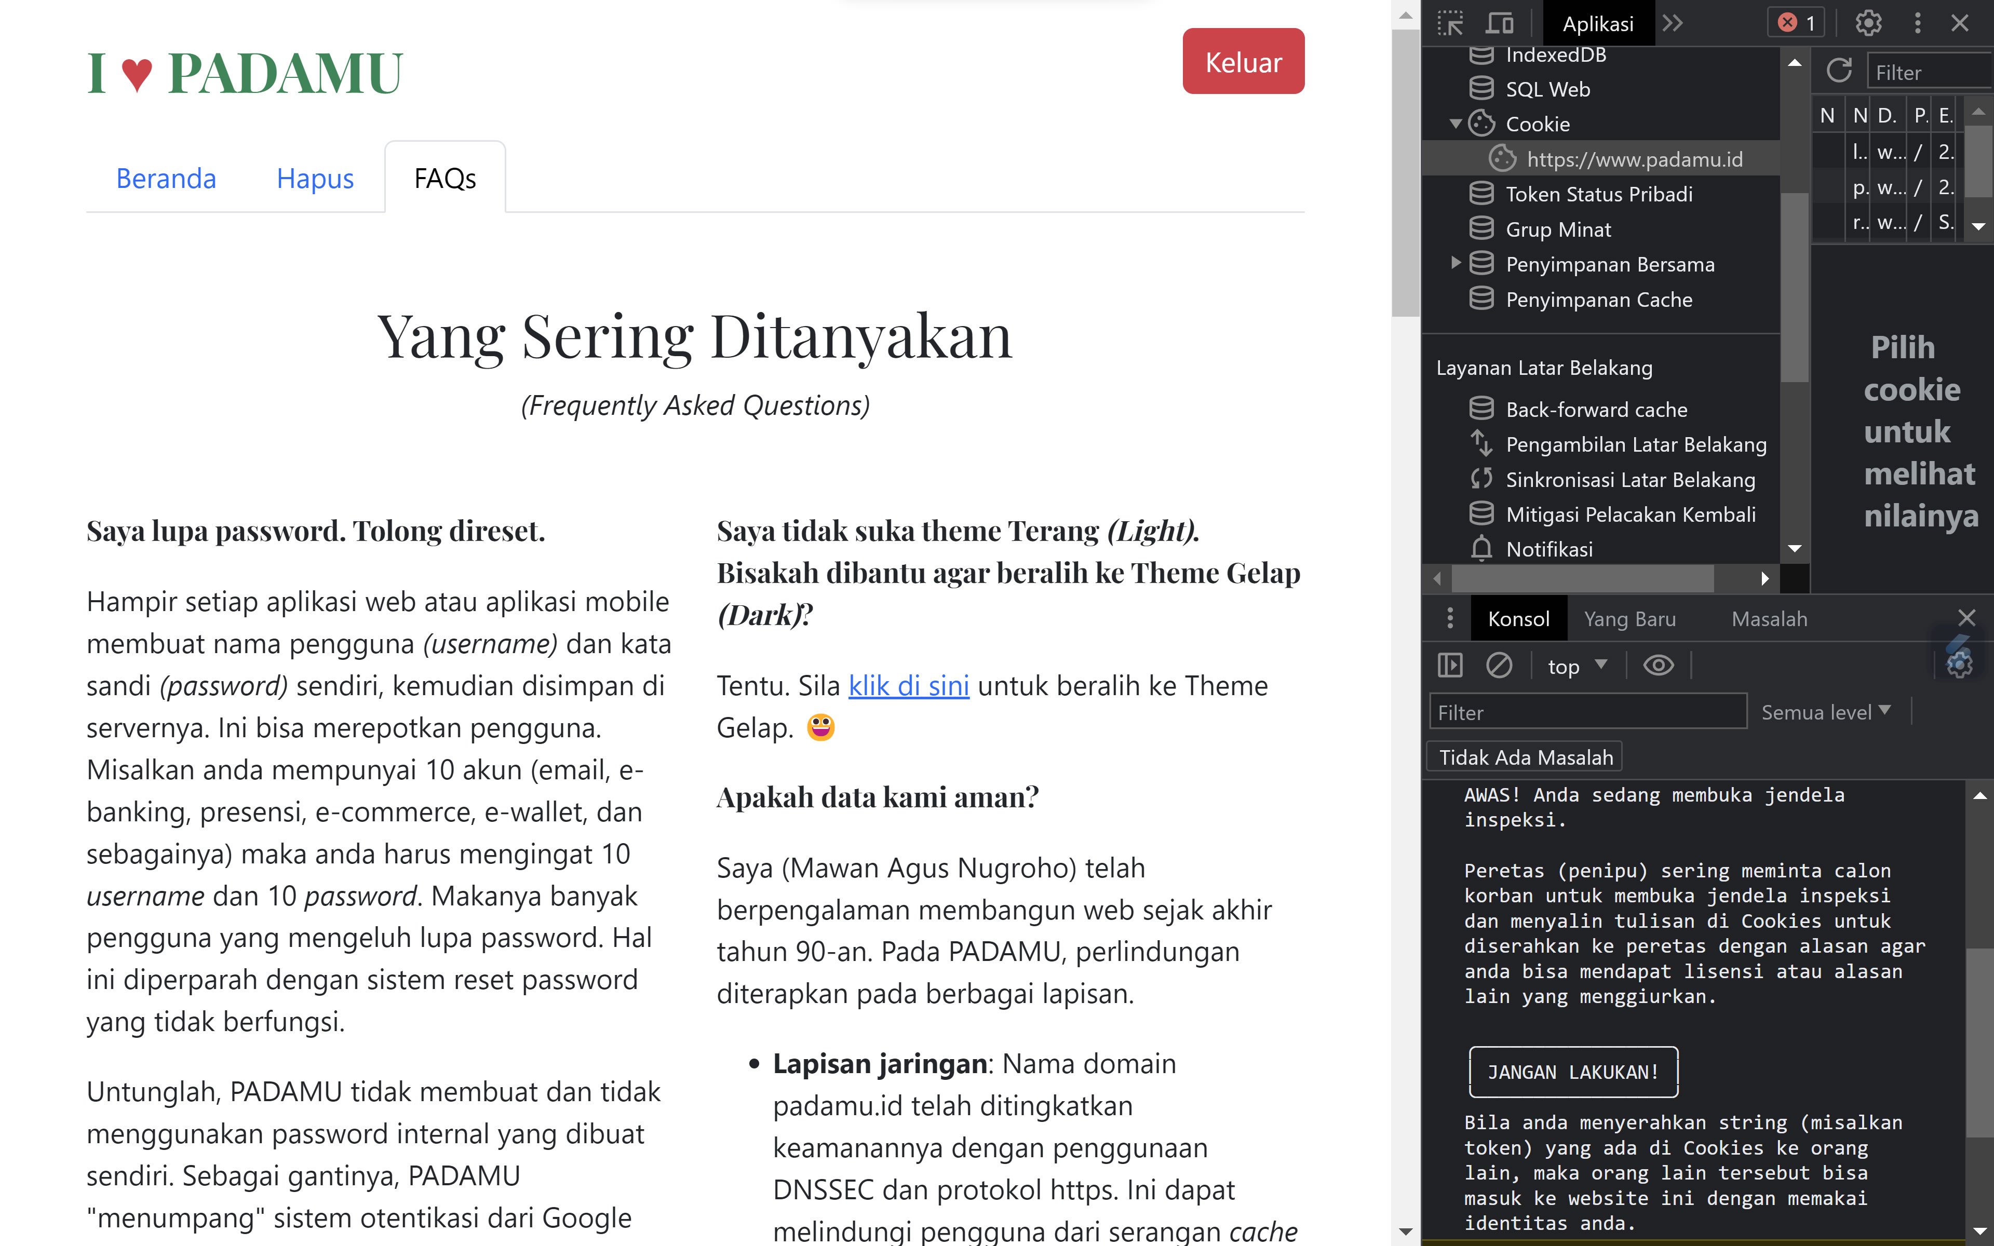Viewport: 1994px width, 1246px height.
Task: Click the Keluar logout button
Action: [1243, 62]
